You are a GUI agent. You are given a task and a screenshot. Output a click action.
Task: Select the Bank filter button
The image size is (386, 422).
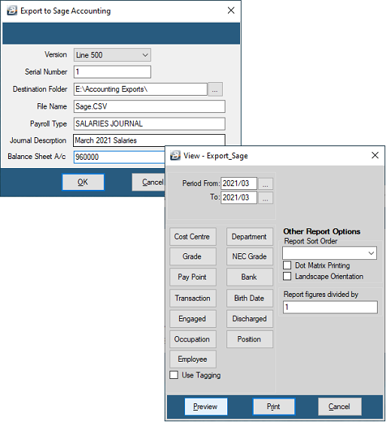coord(250,277)
